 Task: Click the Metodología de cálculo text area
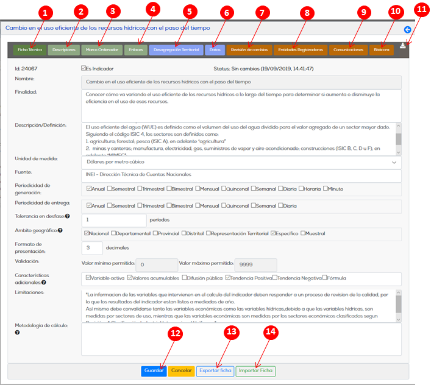pyautogui.click(x=241, y=339)
